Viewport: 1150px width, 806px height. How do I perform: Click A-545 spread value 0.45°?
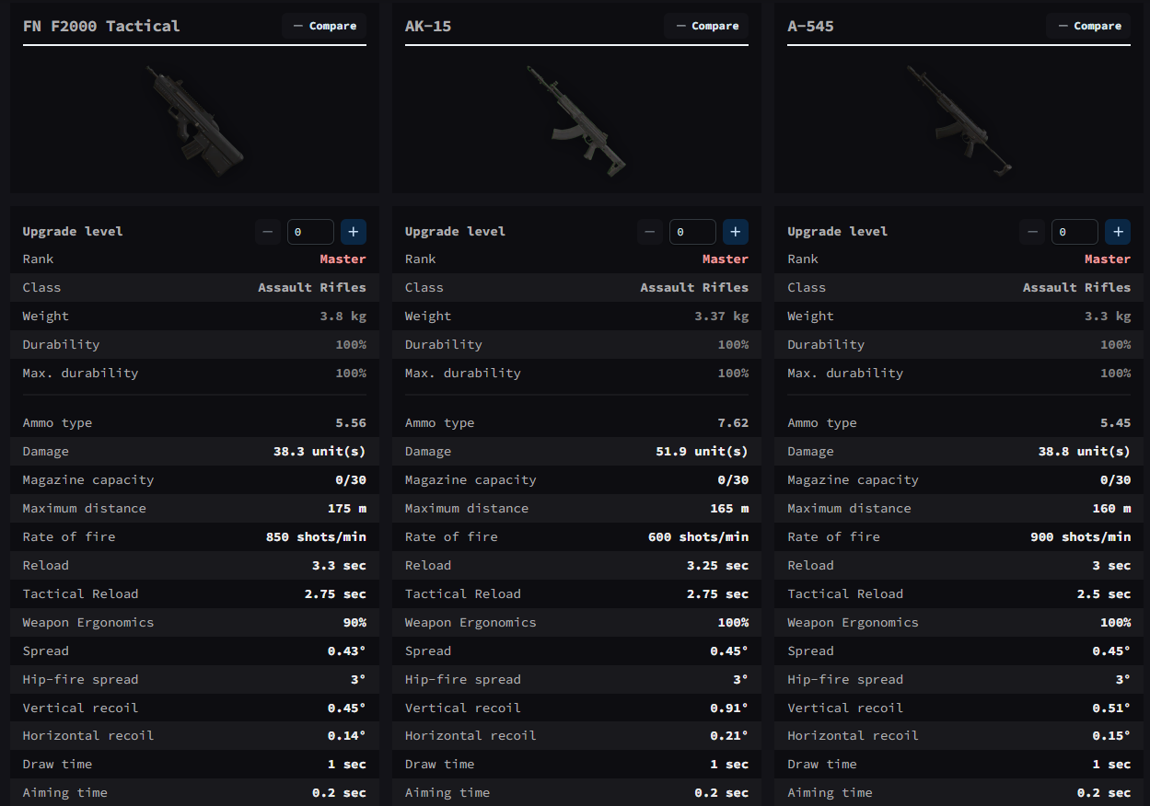[1111, 651]
